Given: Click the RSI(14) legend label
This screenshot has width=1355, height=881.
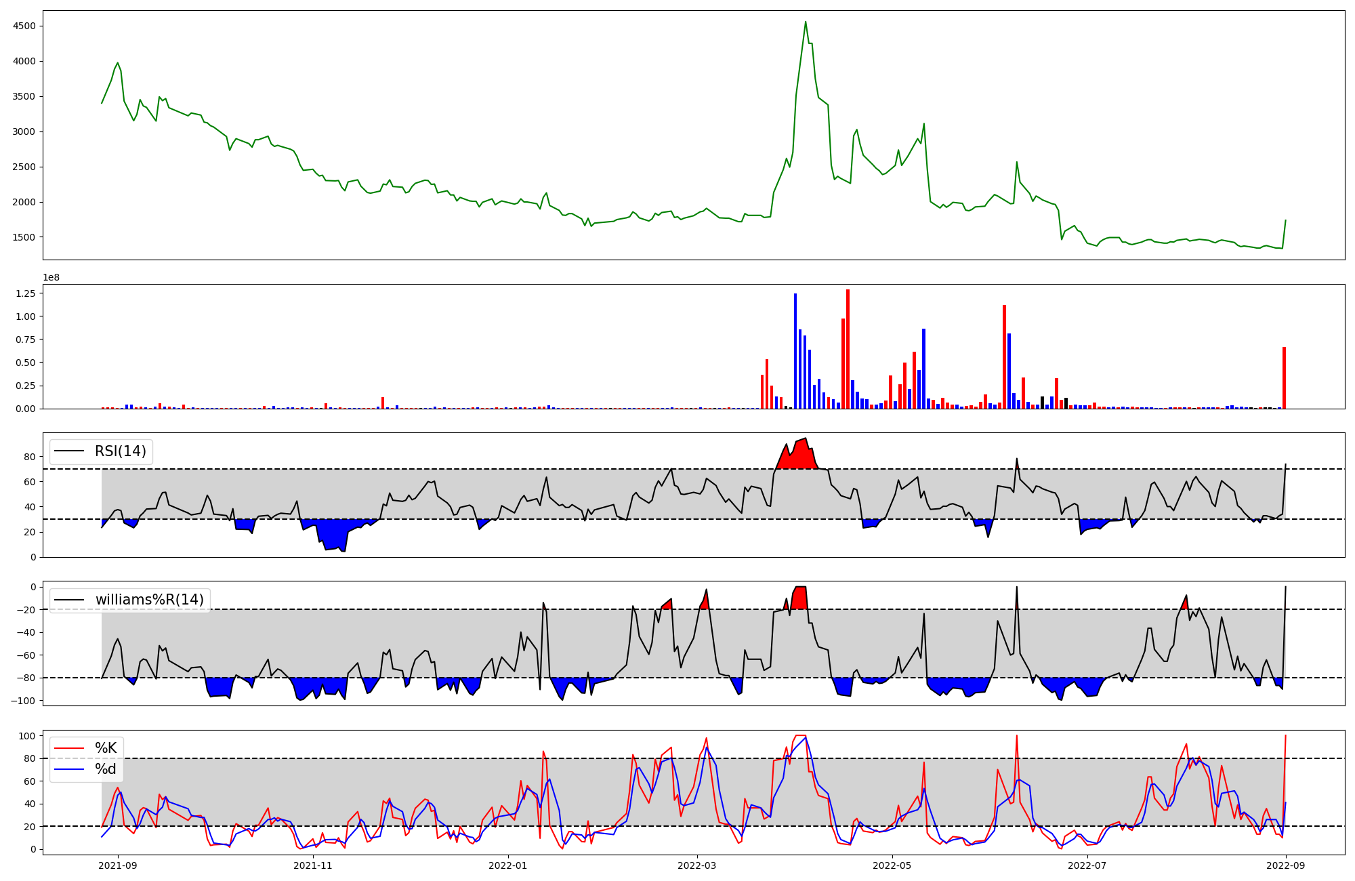Looking at the screenshot, I should (120, 451).
